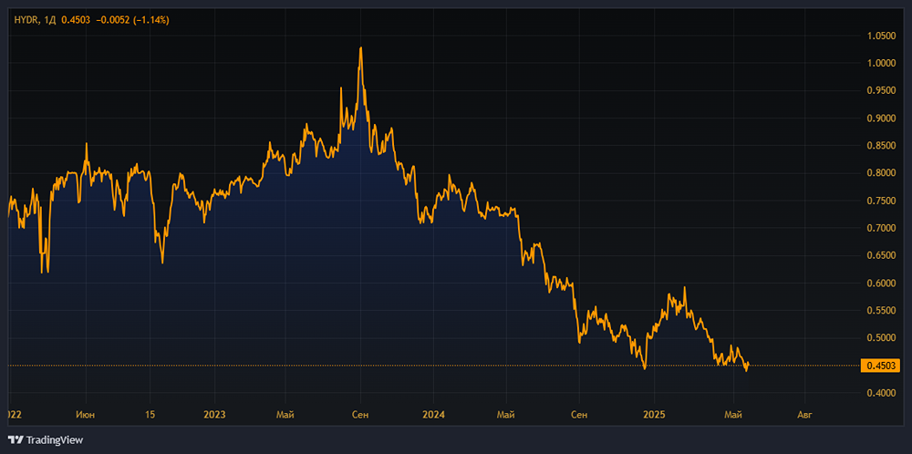Click the 2024 label on time axis

pos(433,415)
